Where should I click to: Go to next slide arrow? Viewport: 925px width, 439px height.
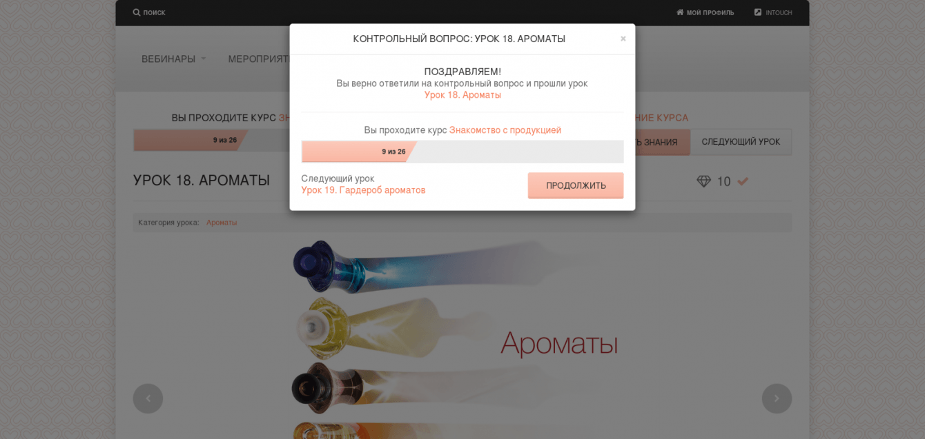777,398
